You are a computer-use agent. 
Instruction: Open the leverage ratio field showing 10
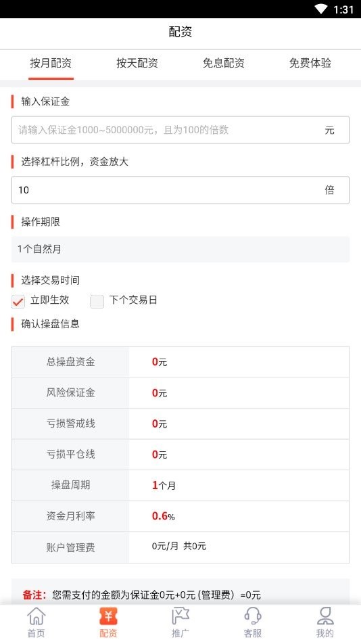180,190
